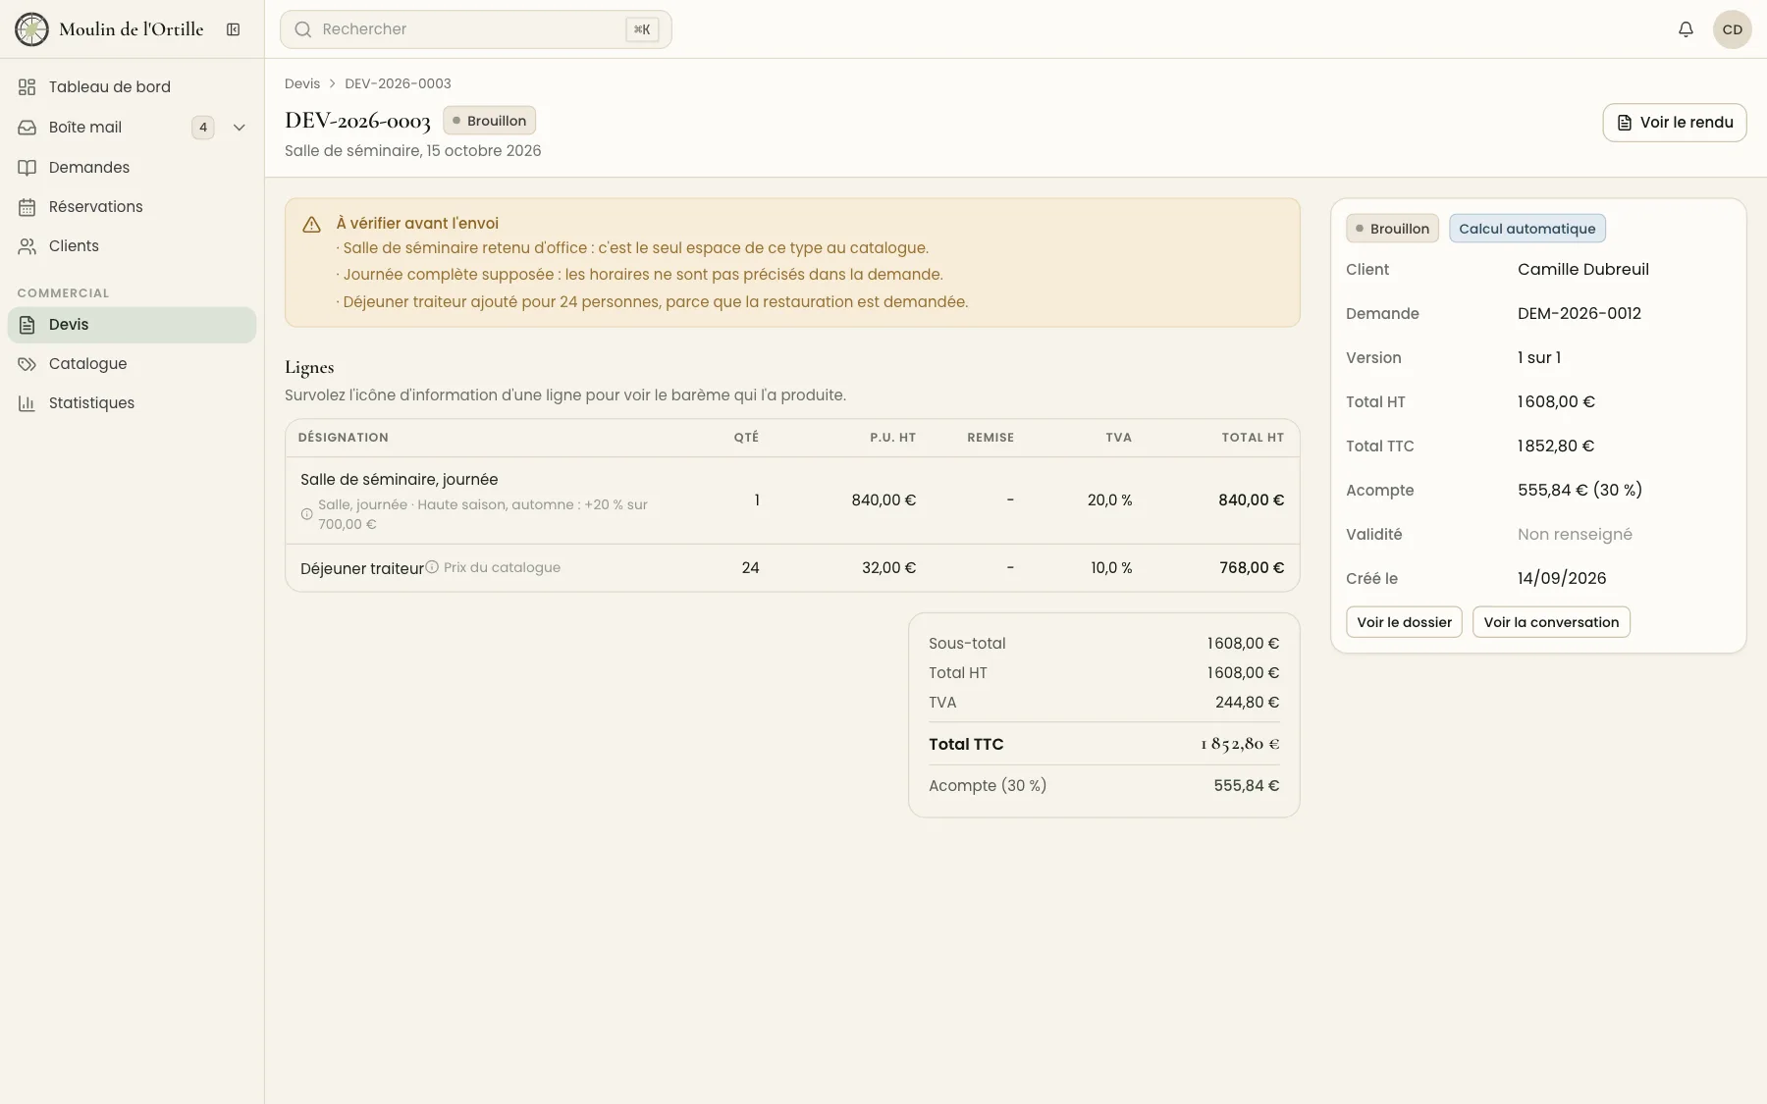Screen dimensions: 1767x1104
Task: Click the info icon beside Déjeuner traiteur
Action: (432, 567)
